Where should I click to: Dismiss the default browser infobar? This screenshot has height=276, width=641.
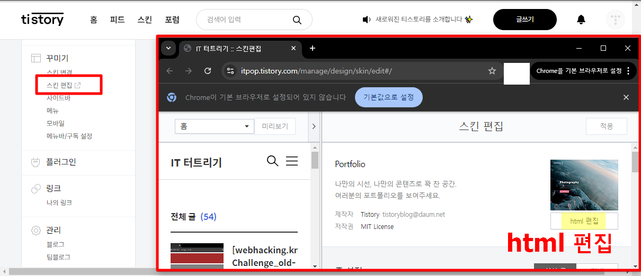point(626,97)
